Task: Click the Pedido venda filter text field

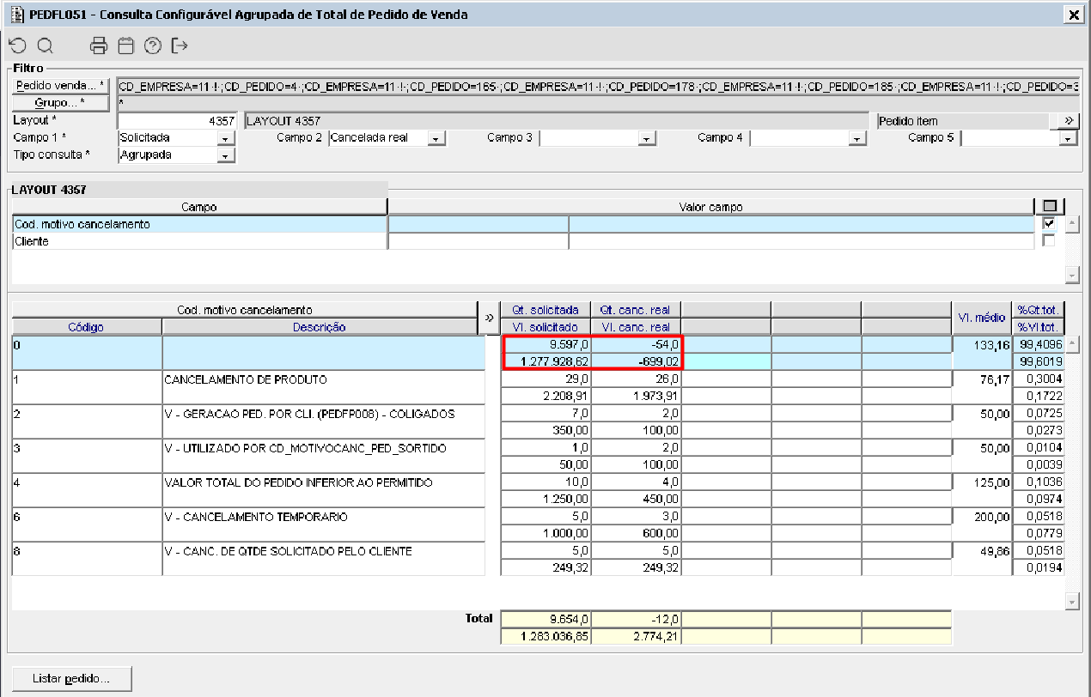Action: [x=598, y=86]
